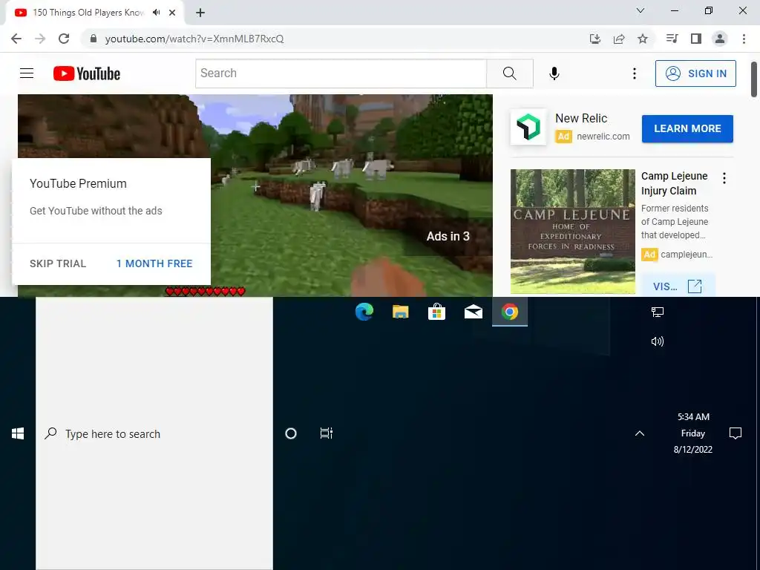Expand hidden tray icons chevron
This screenshot has height=570, width=760.
[x=640, y=433]
